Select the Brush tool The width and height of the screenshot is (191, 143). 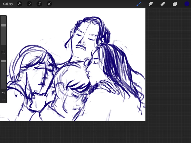tap(139, 4)
